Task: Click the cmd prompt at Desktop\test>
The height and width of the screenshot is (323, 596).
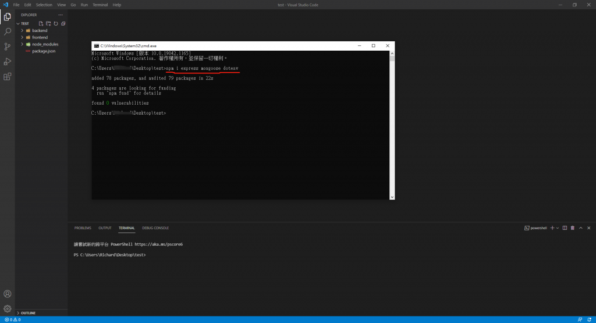Action: (x=129, y=113)
